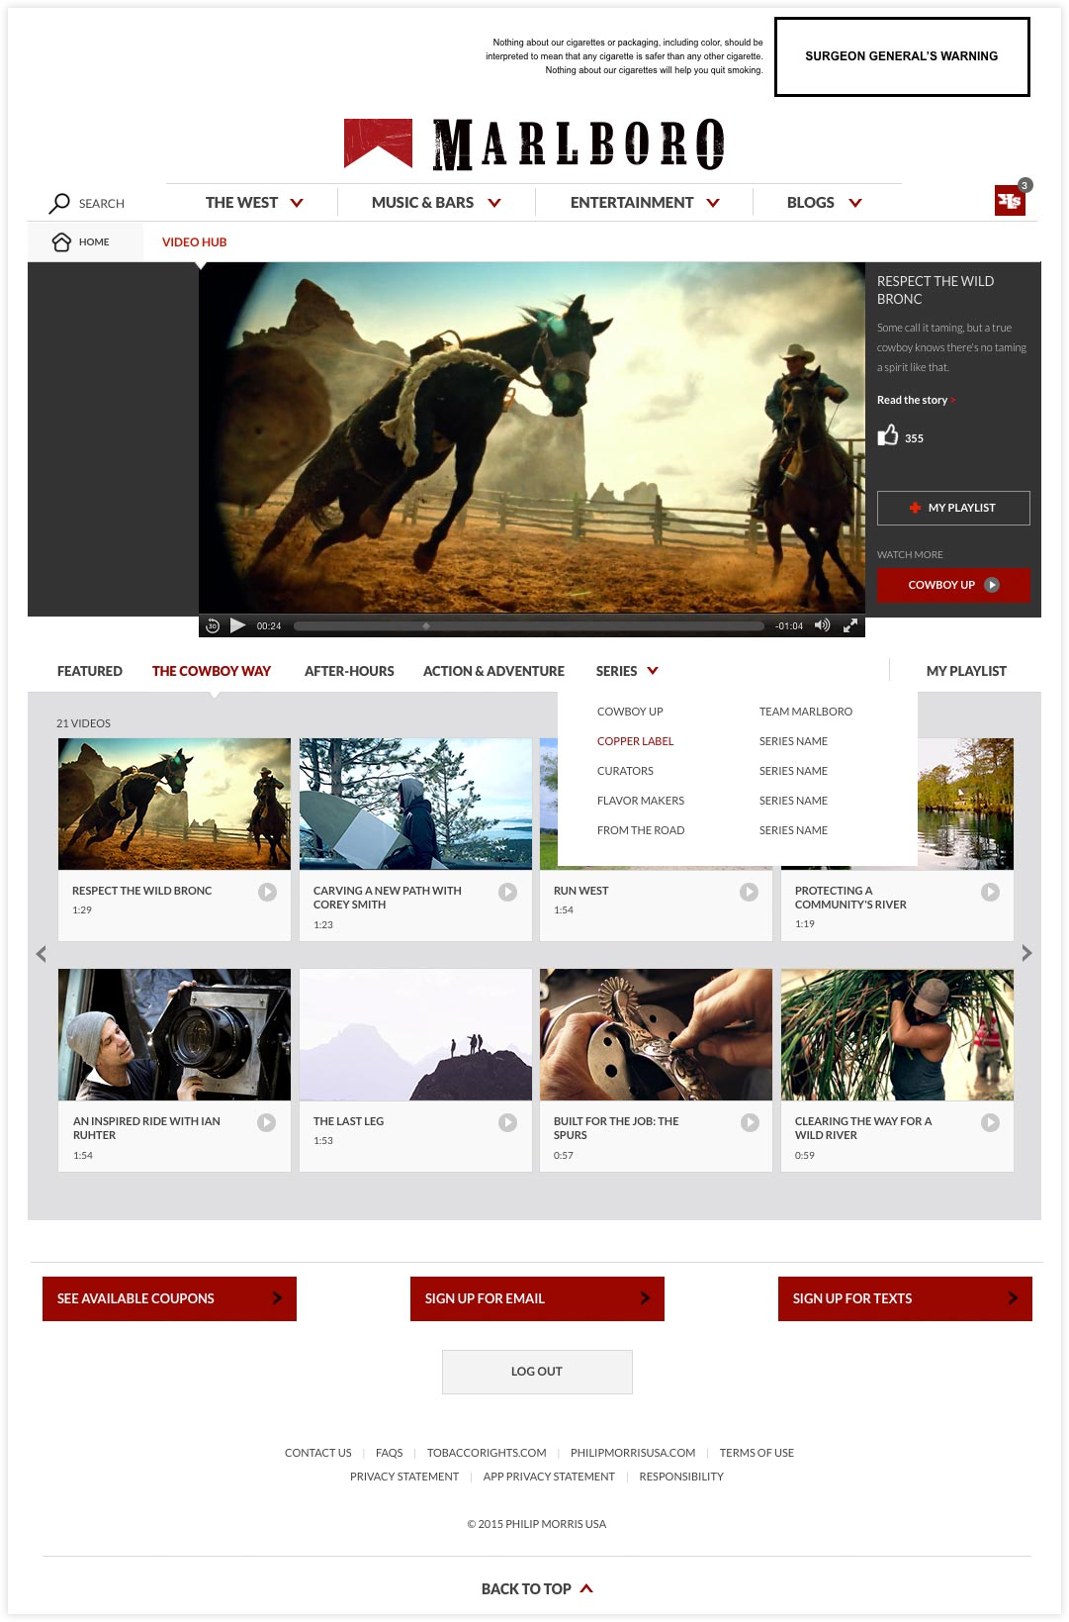This screenshot has width=1069, height=1622.
Task: Open My Playlist tab
Action: click(x=966, y=671)
